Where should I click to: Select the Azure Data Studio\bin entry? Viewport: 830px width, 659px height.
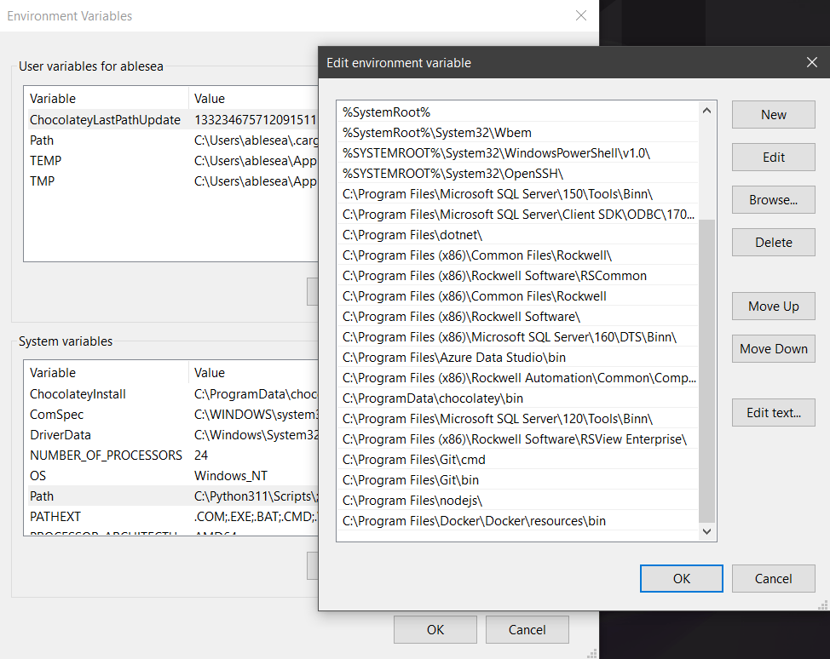[x=518, y=358]
